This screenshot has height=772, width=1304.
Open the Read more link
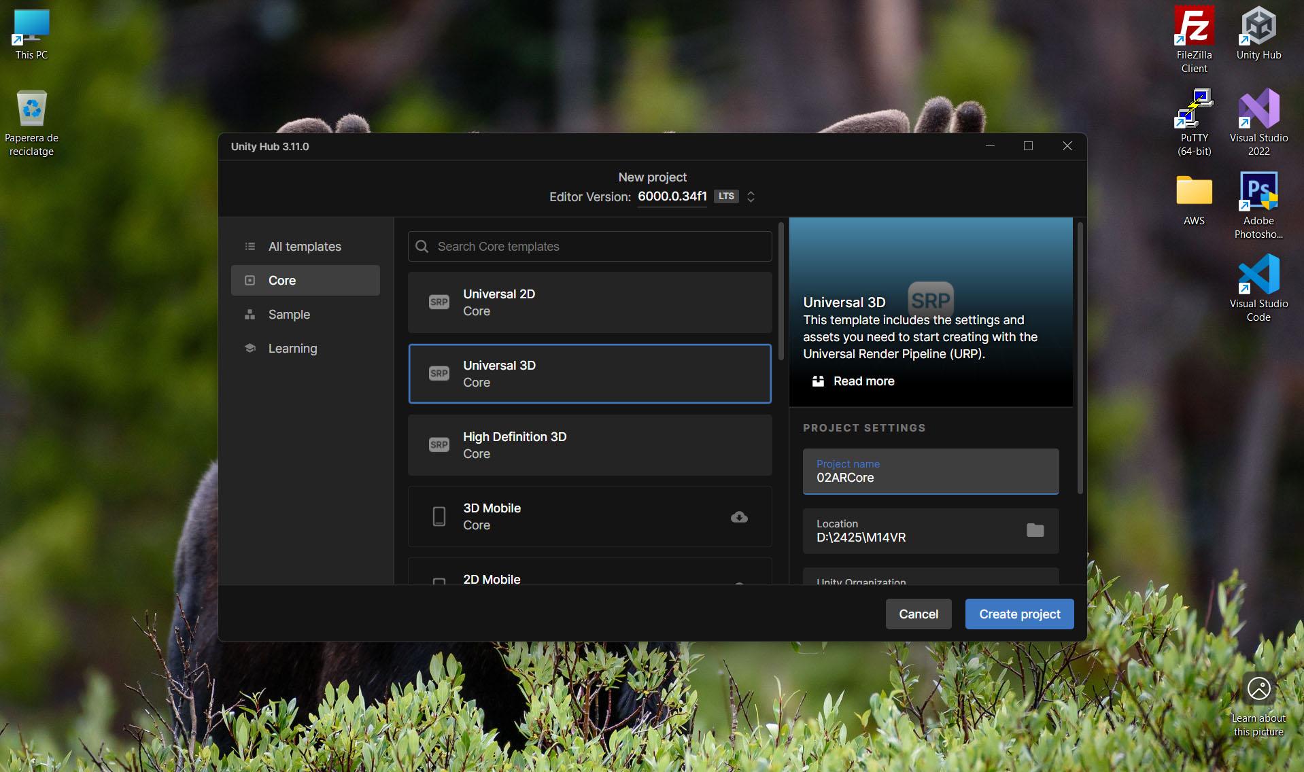pyautogui.click(x=863, y=381)
